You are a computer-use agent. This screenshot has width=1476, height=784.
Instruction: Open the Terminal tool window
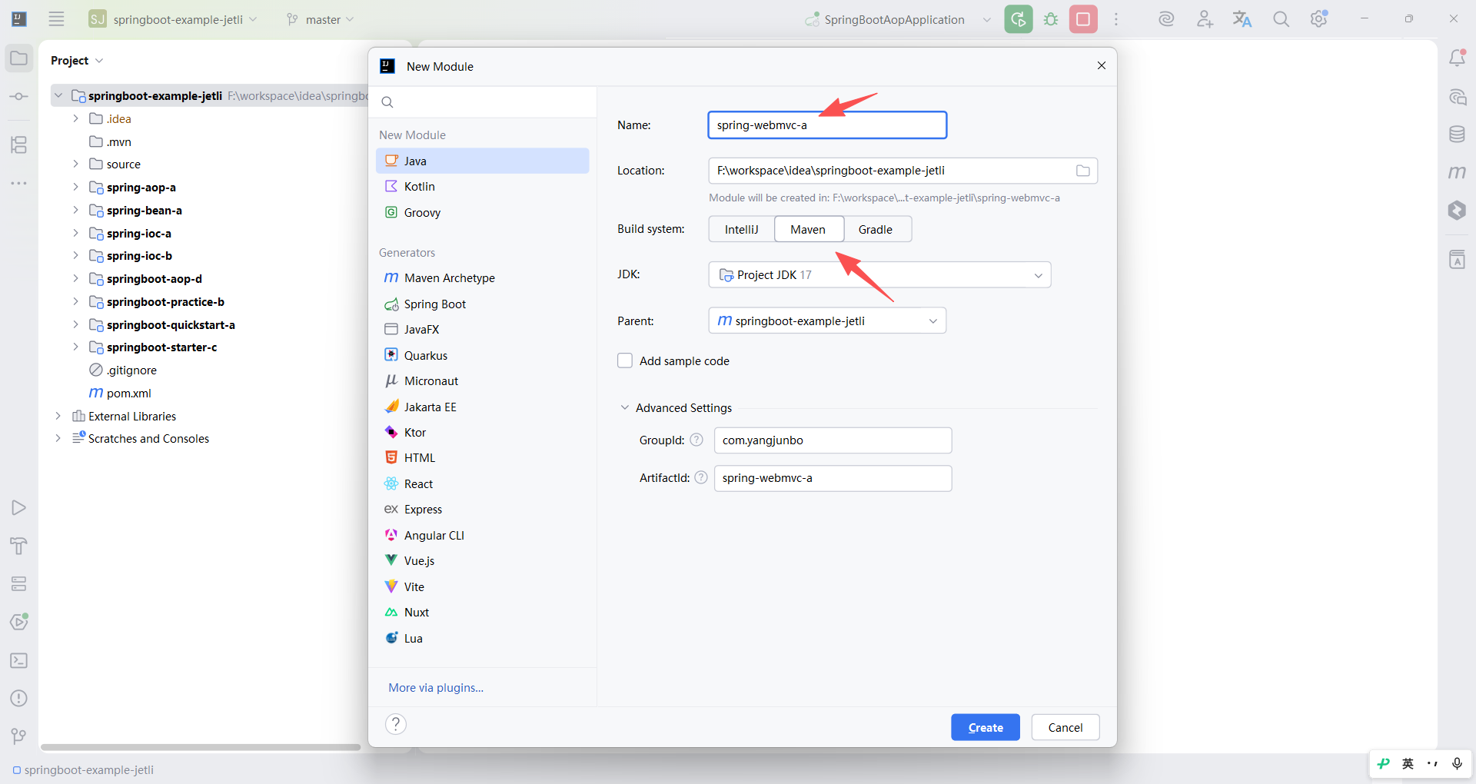click(19, 660)
